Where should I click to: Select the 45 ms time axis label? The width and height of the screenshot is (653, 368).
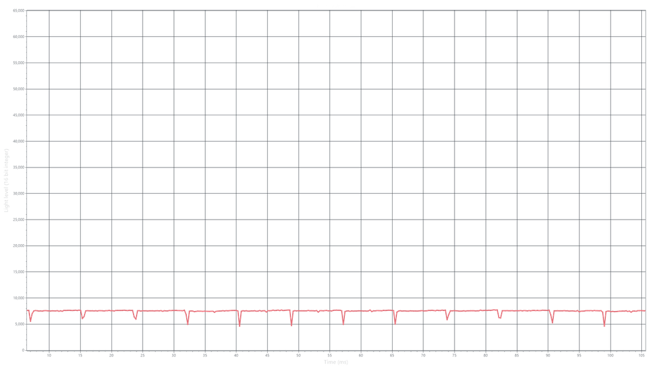pyautogui.click(x=267, y=356)
